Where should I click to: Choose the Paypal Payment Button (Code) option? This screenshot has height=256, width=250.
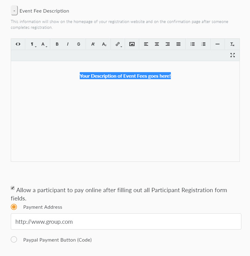[x=14, y=240]
